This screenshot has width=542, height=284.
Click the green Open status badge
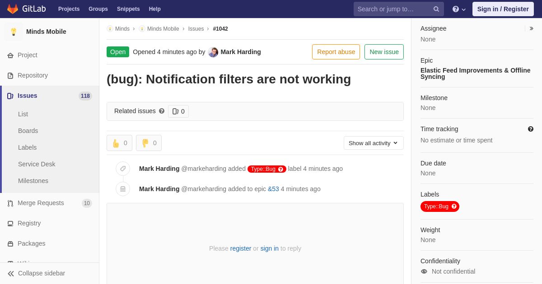click(118, 52)
